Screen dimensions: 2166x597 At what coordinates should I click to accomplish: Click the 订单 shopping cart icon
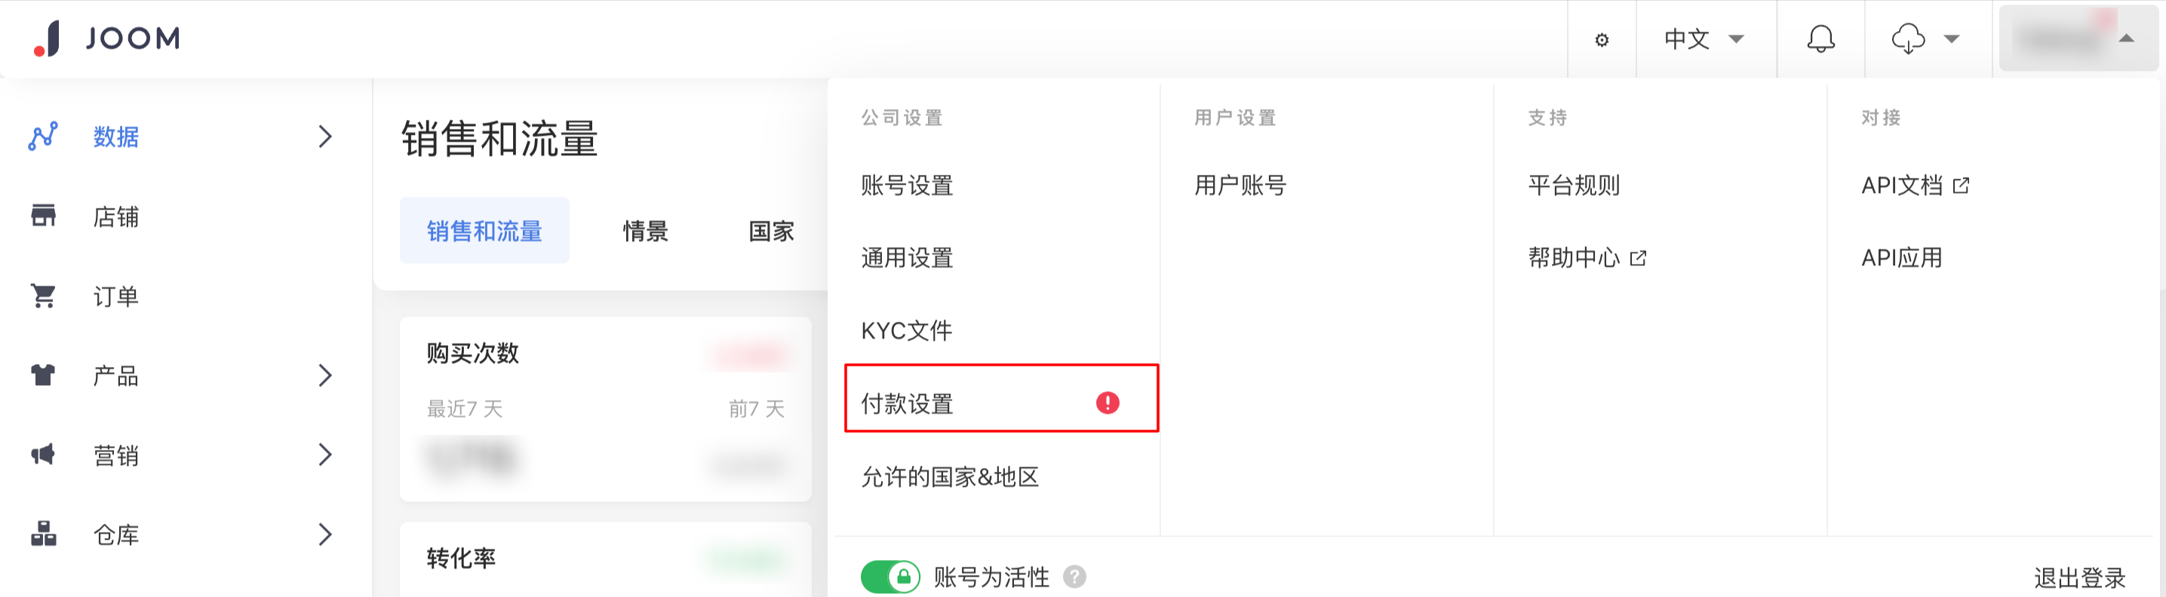tap(44, 295)
